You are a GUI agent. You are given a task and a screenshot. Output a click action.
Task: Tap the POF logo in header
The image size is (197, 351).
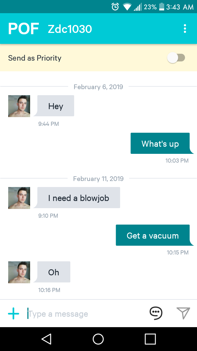(x=24, y=29)
